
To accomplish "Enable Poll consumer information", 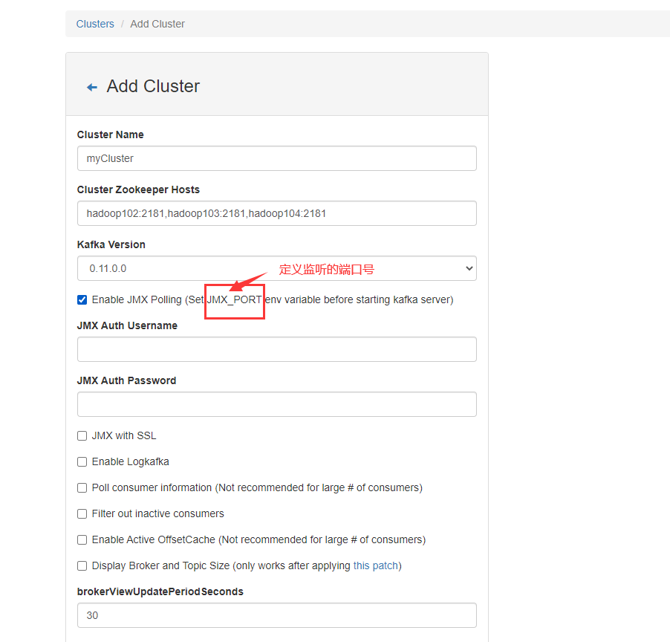I will (x=82, y=487).
